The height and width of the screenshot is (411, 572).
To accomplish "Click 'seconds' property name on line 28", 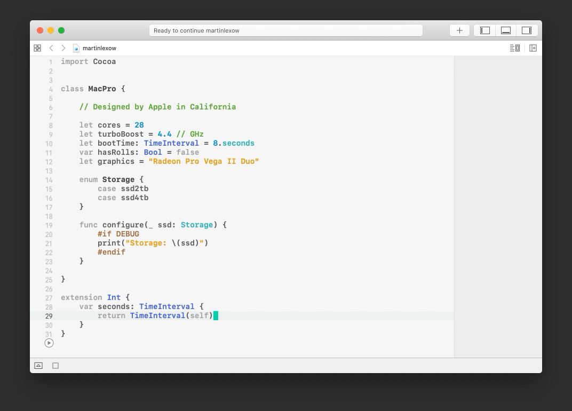I will point(114,306).
